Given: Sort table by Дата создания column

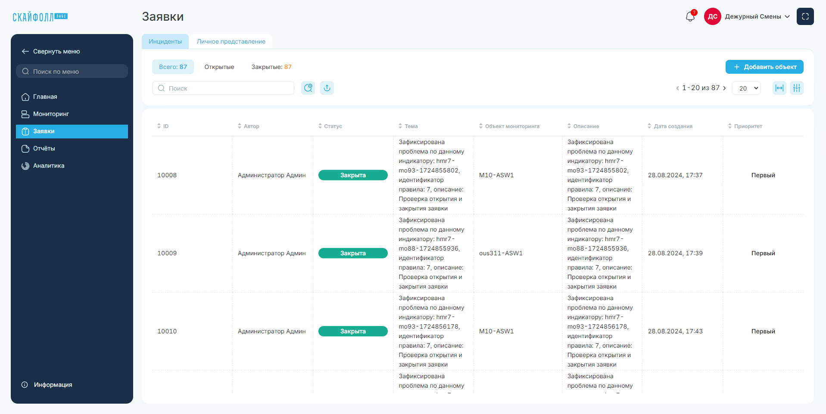Looking at the screenshot, I should point(670,126).
